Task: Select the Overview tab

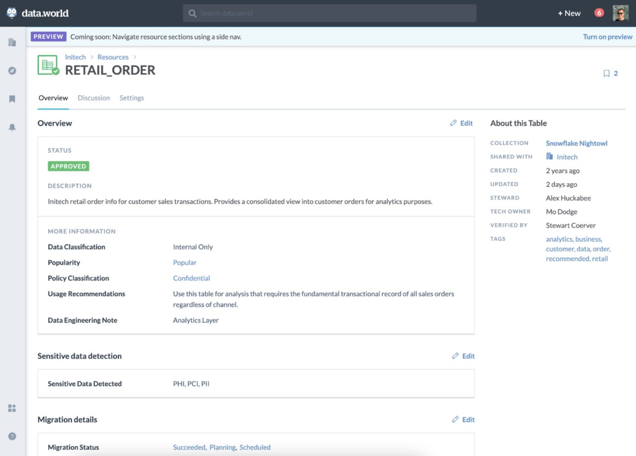Action: click(x=53, y=98)
